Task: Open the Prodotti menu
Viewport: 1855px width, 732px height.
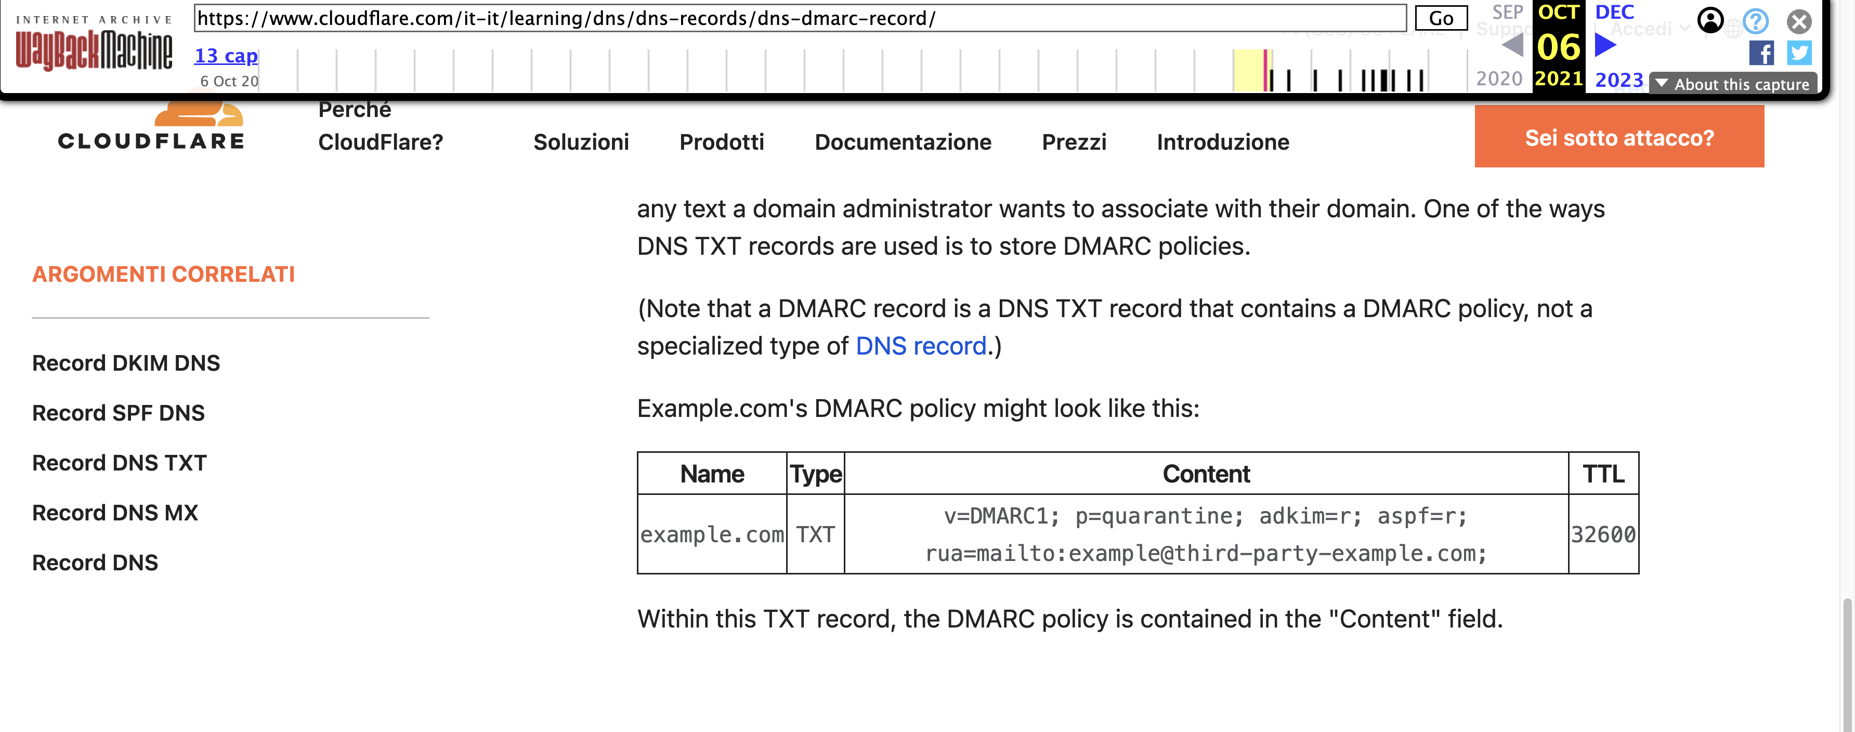Action: [722, 142]
